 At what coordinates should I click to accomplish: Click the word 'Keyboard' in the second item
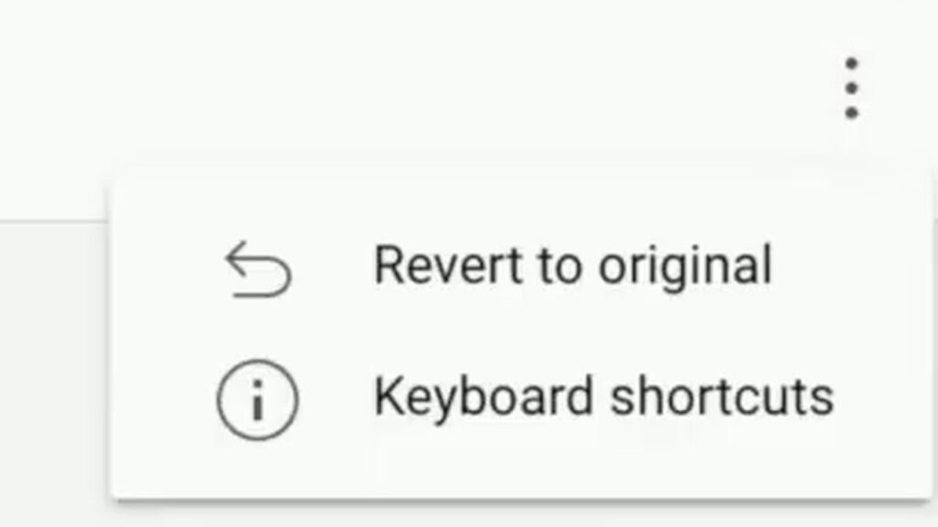click(x=484, y=398)
